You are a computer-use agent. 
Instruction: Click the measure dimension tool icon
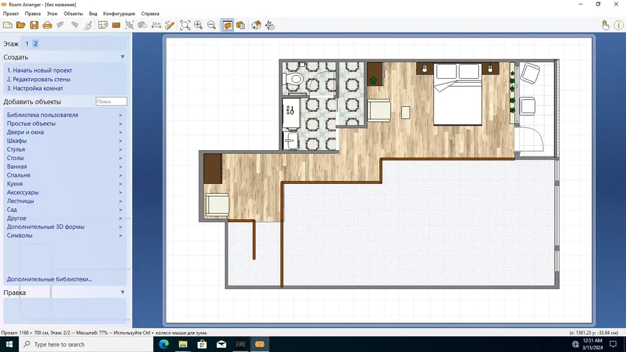click(x=156, y=25)
